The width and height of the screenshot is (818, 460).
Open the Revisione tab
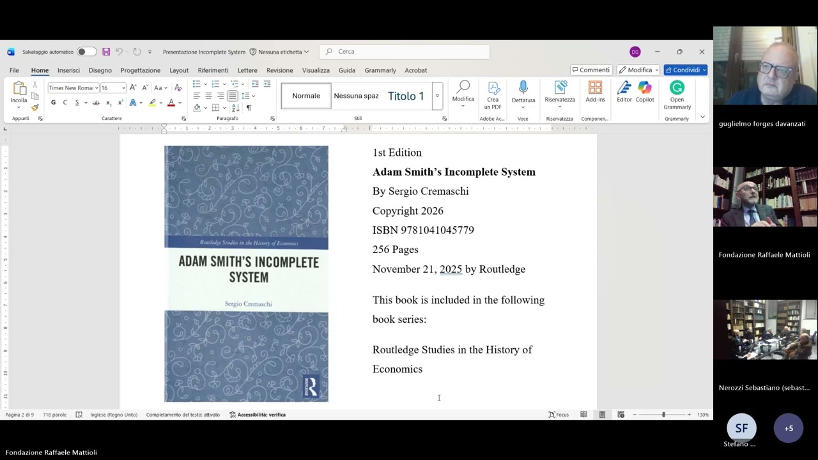(280, 70)
